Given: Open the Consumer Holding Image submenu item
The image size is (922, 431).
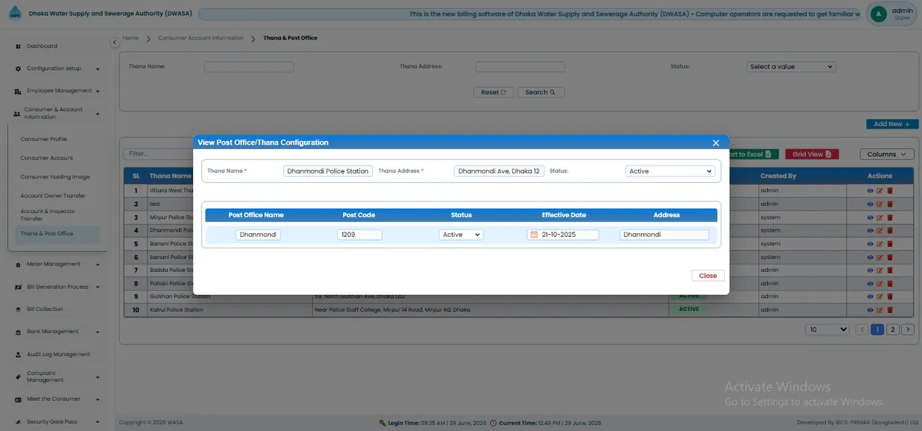Looking at the screenshot, I should tap(55, 177).
